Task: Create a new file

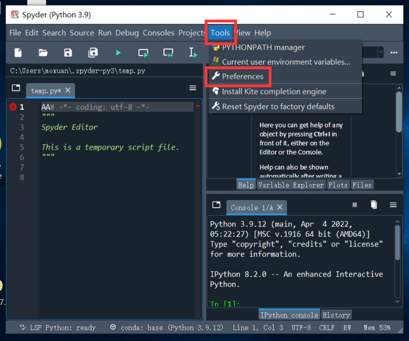Action: tap(18, 52)
